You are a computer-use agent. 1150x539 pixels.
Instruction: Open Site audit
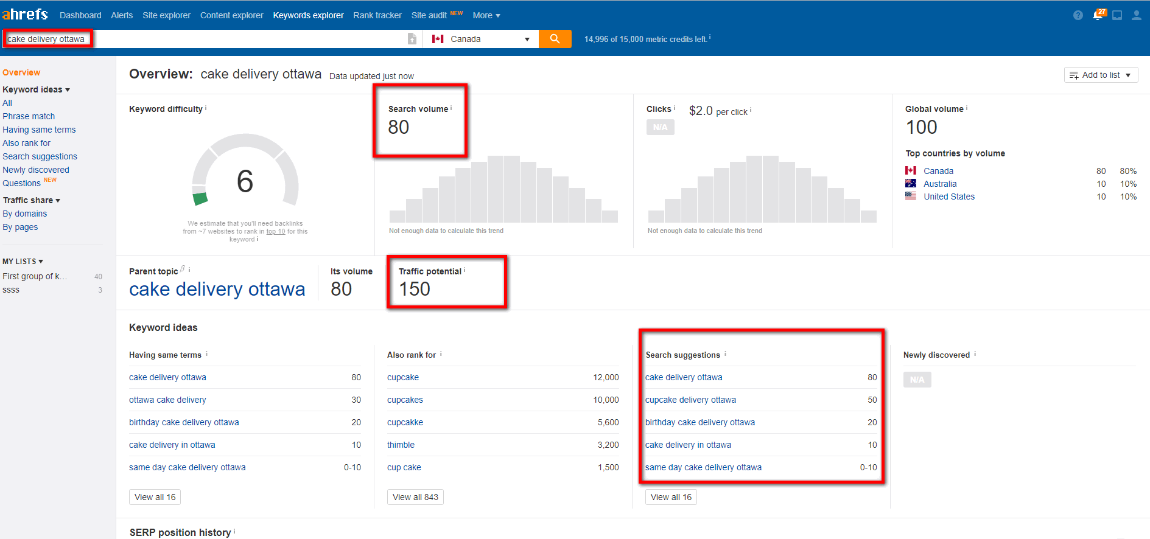point(429,15)
